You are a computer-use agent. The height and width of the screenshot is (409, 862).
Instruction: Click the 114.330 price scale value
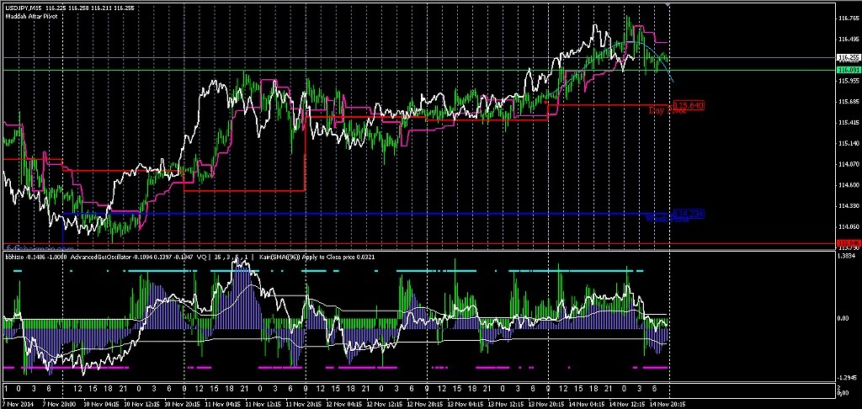pyautogui.click(x=849, y=206)
